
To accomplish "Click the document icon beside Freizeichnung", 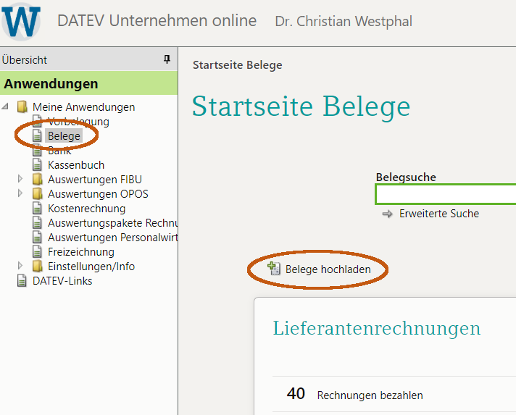I will tap(37, 251).
